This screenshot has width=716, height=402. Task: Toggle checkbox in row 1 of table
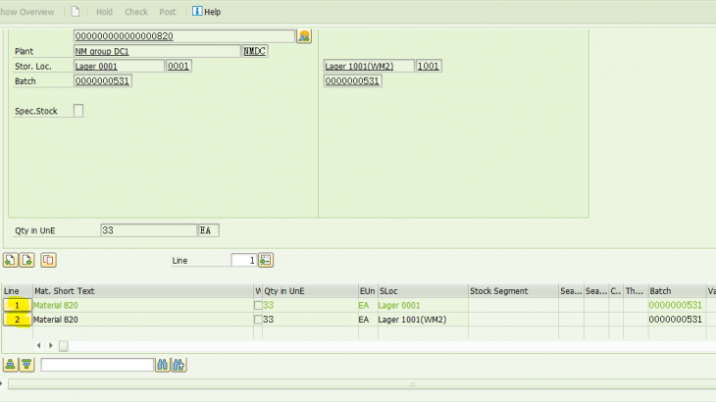click(x=258, y=306)
